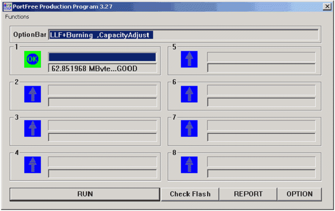This screenshot has height=211, width=335.
Task: Click the green OK status icon for port 1
Action: [x=32, y=59]
